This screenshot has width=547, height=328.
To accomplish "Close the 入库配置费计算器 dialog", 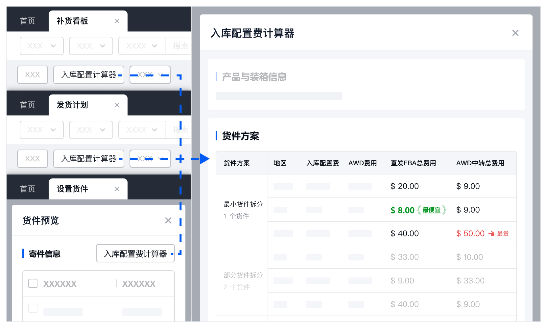I will tap(515, 33).
